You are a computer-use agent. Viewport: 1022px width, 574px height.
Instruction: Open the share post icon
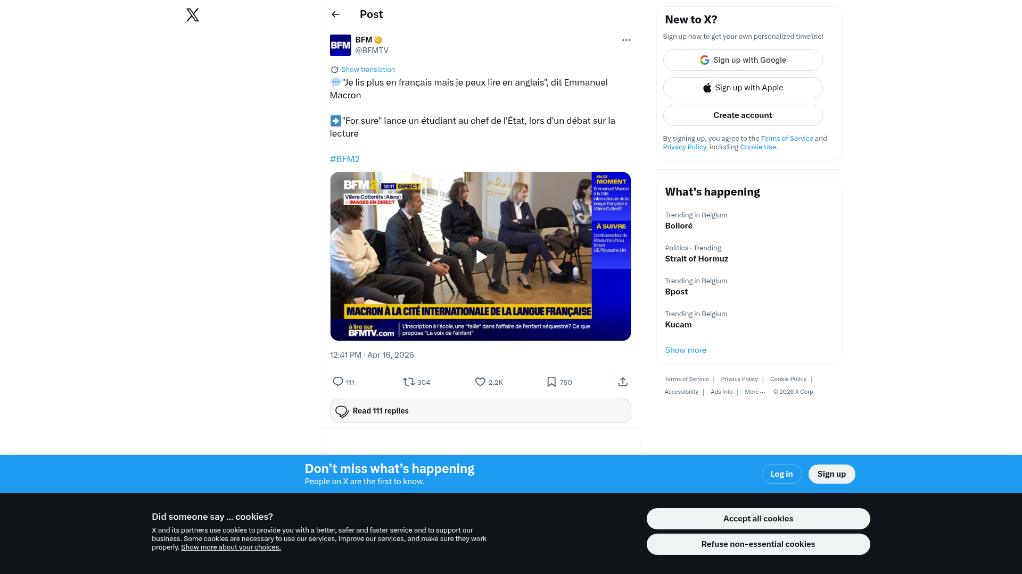click(x=623, y=382)
